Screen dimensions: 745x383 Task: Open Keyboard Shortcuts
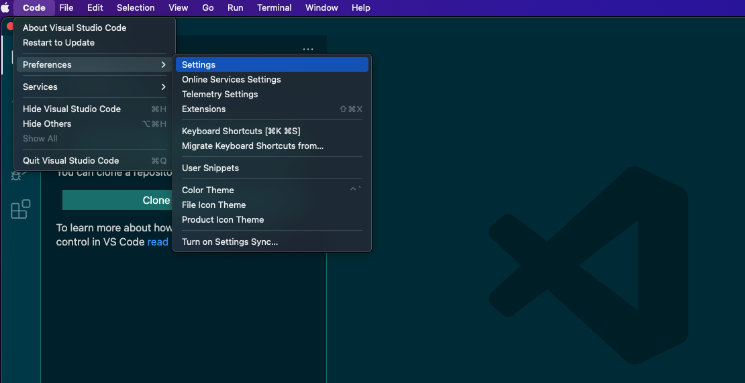click(x=272, y=131)
